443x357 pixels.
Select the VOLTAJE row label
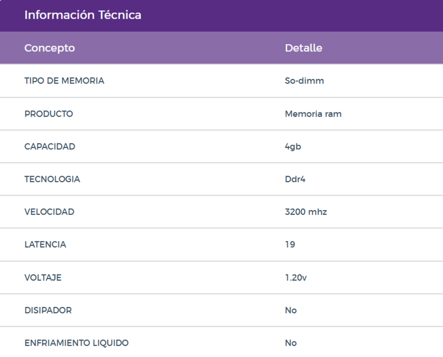[x=43, y=278]
